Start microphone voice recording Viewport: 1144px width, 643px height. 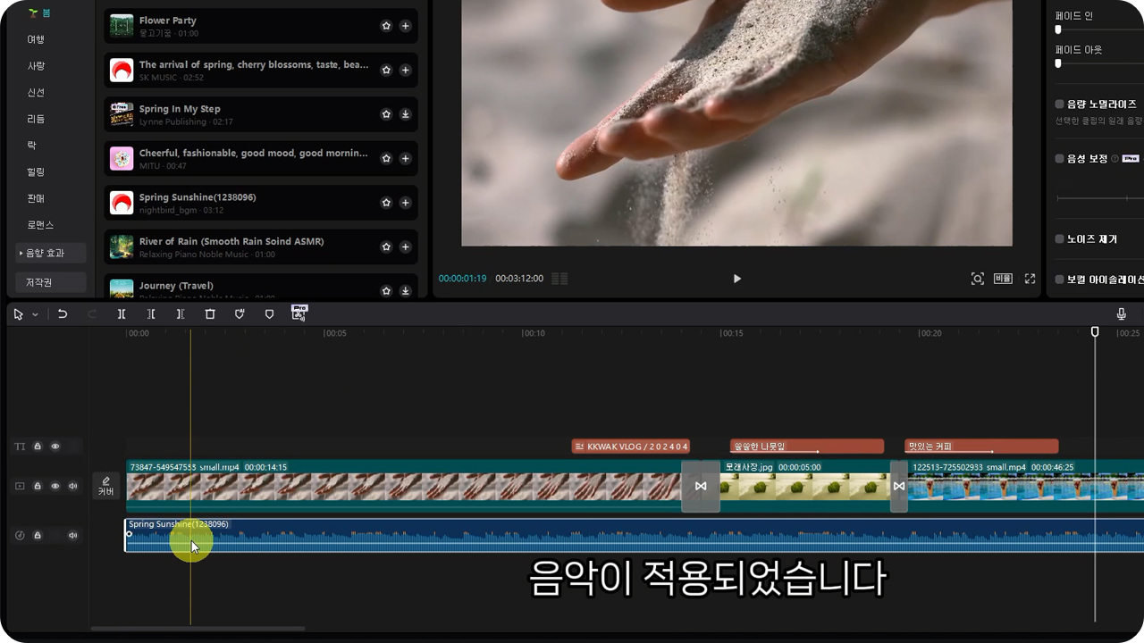pos(1122,313)
